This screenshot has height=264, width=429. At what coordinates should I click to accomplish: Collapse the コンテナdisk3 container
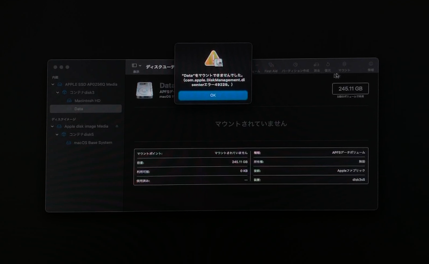click(x=58, y=93)
